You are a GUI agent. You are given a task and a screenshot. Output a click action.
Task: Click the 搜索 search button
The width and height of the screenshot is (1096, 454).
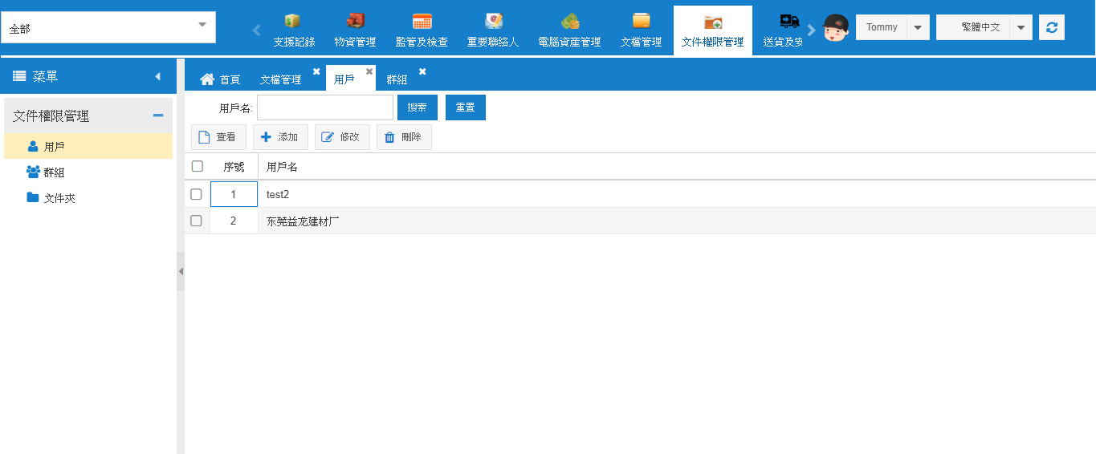pyautogui.click(x=417, y=107)
